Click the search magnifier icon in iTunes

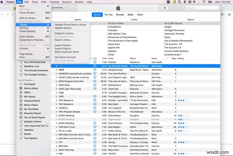[x=185, y=8]
